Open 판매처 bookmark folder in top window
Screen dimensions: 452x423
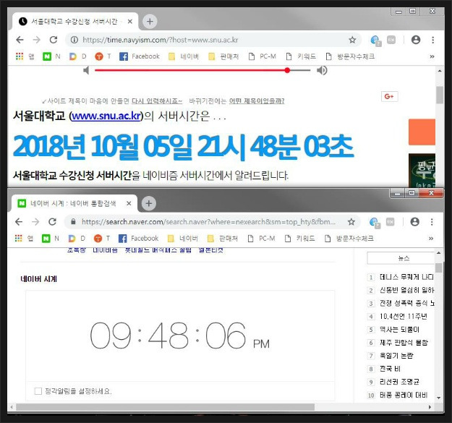coord(223,56)
